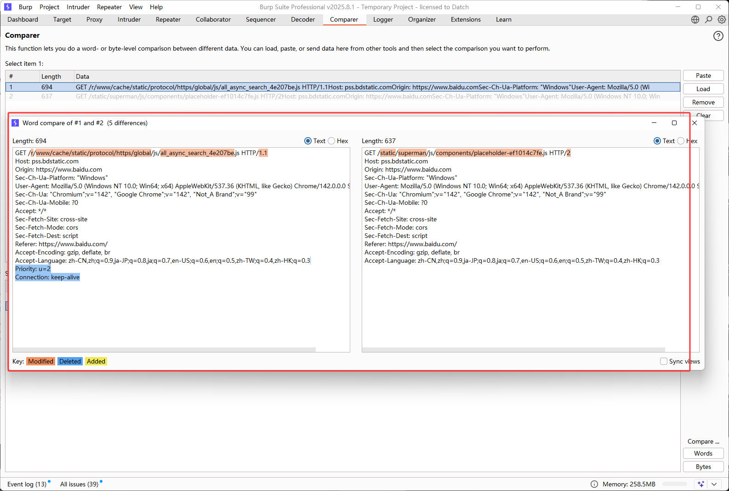The width and height of the screenshot is (729, 491).
Task: Click highlighted 'all_async_search_4e207be' text
Action: (198, 153)
